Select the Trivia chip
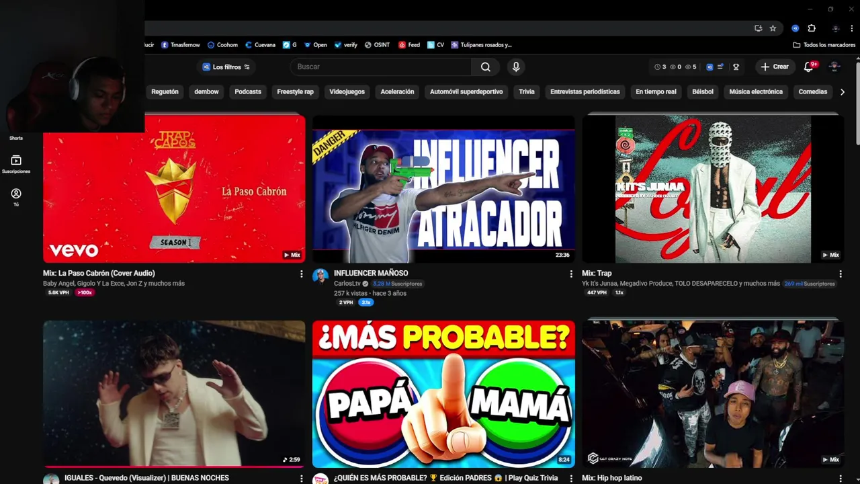Screen dimensions: 860x484 (x=527, y=91)
